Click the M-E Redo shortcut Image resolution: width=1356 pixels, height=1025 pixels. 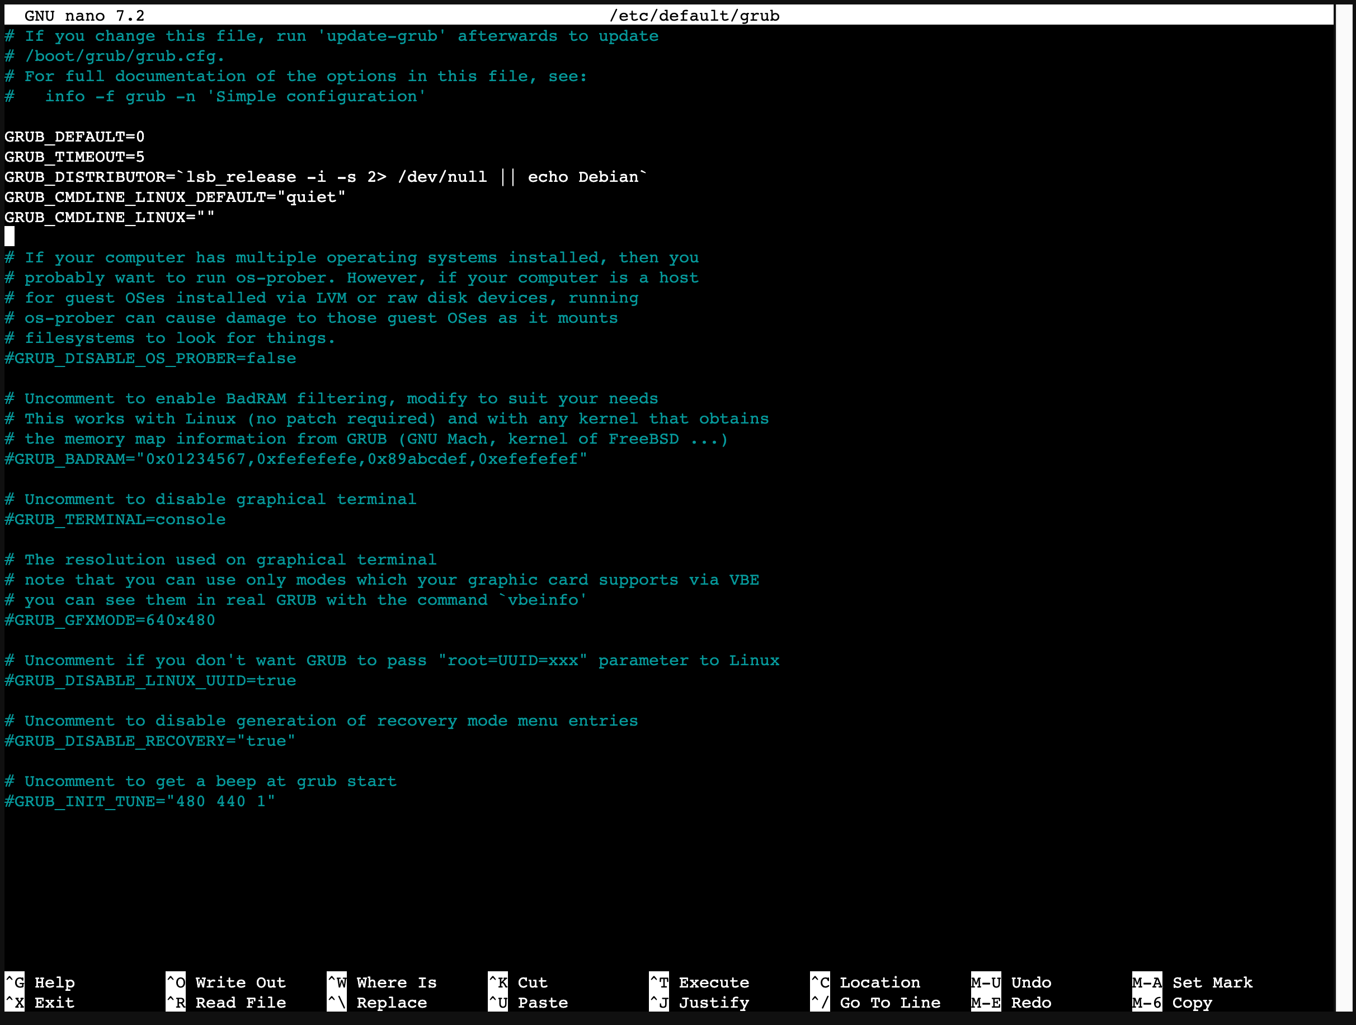click(1011, 1002)
